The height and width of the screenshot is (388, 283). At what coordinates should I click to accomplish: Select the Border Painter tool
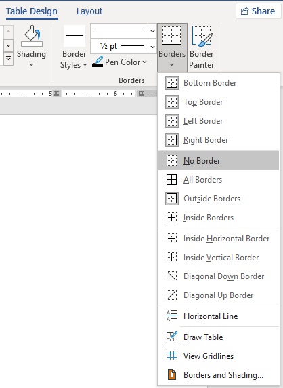tap(202, 47)
